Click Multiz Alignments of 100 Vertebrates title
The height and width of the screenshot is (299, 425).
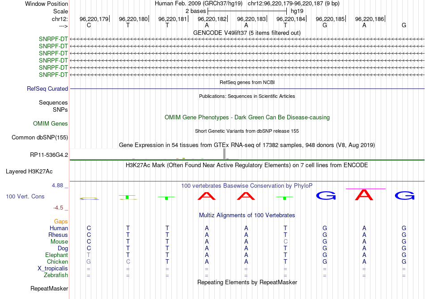click(247, 215)
